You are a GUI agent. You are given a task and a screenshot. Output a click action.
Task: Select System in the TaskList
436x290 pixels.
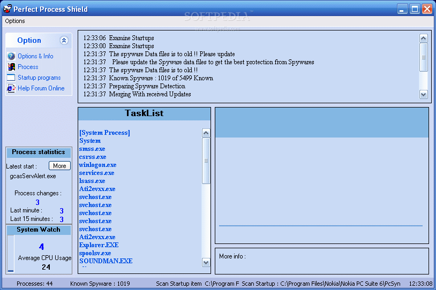90,141
